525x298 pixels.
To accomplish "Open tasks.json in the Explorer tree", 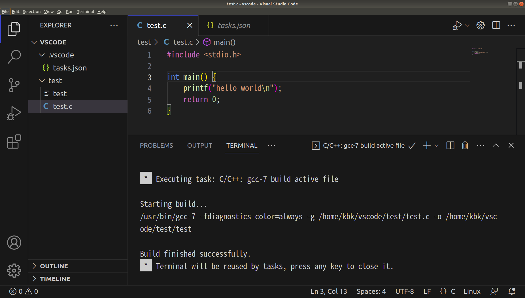I will pyautogui.click(x=78, y=68).
